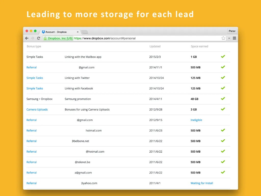261x196 pixels.
Task: Click the Referral link dated 2014/11/1
Action: point(32,67)
